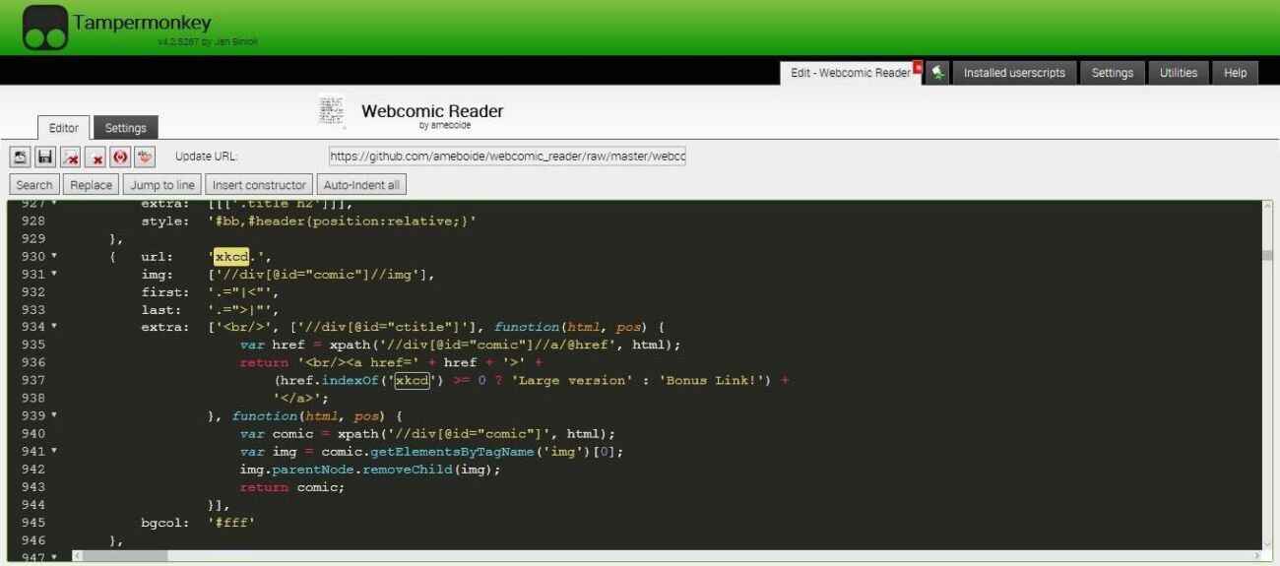This screenshot has height=566, width=1280.
Task: Fold the extra array at line 934
Action: tap(54, 327)
